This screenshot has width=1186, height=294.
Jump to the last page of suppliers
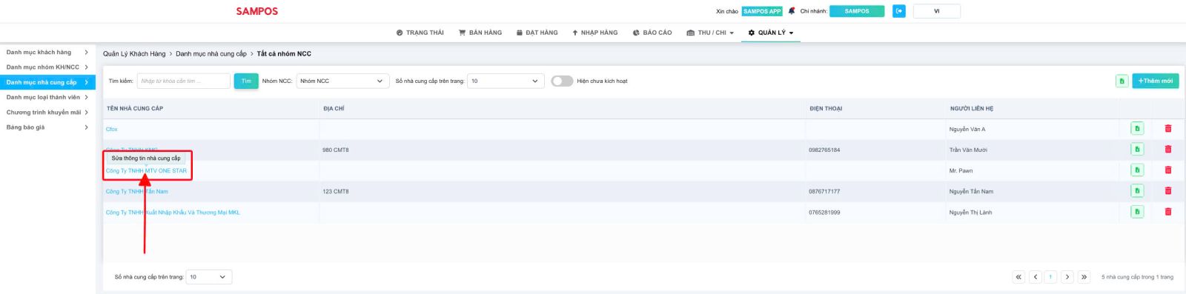tap(1084, 277)
